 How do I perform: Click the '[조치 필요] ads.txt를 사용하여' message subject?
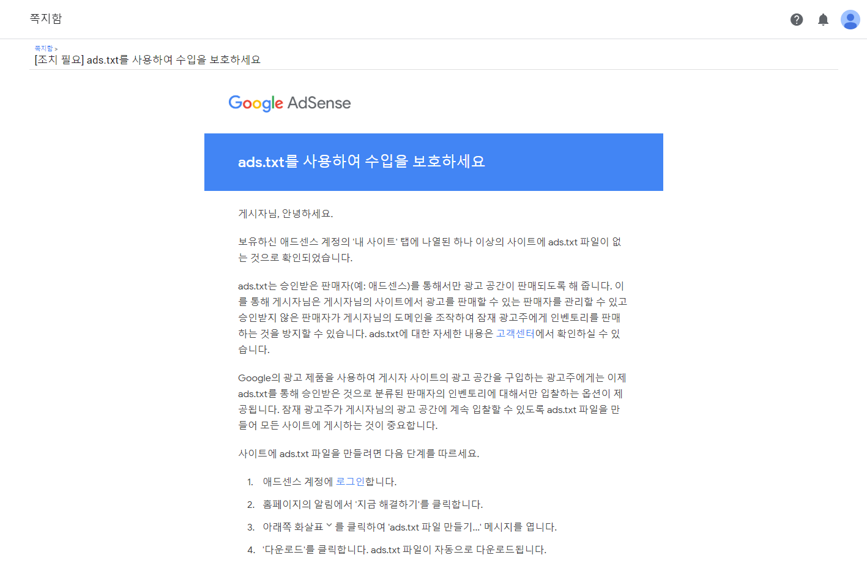point(147,59)
